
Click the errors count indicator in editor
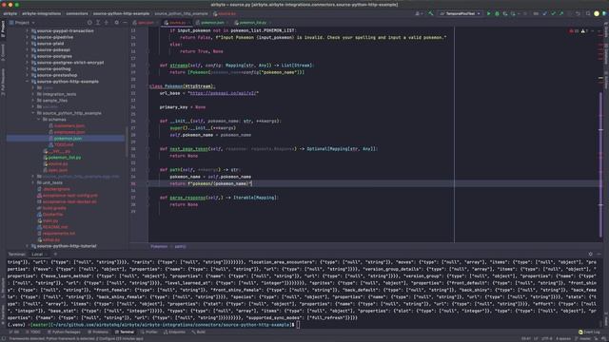click(574, 31)
